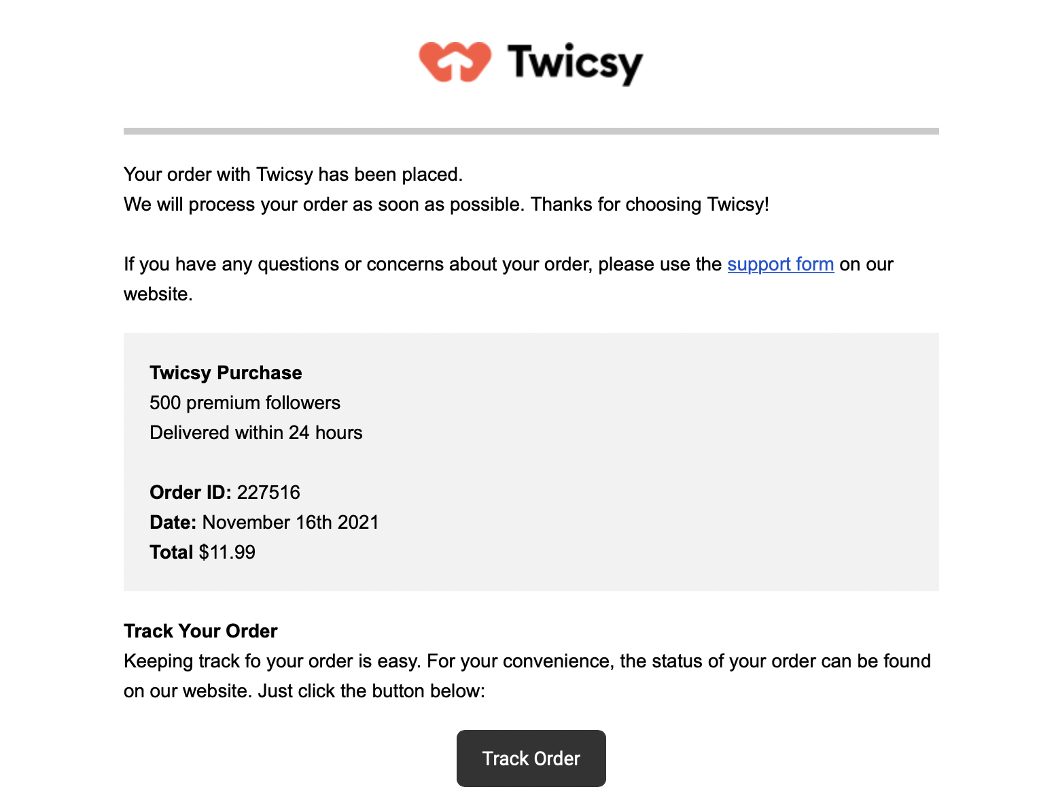This screenshot has width=1056, height=802.
Task: Click the word "website." below the support link
Action: (158, 294)
